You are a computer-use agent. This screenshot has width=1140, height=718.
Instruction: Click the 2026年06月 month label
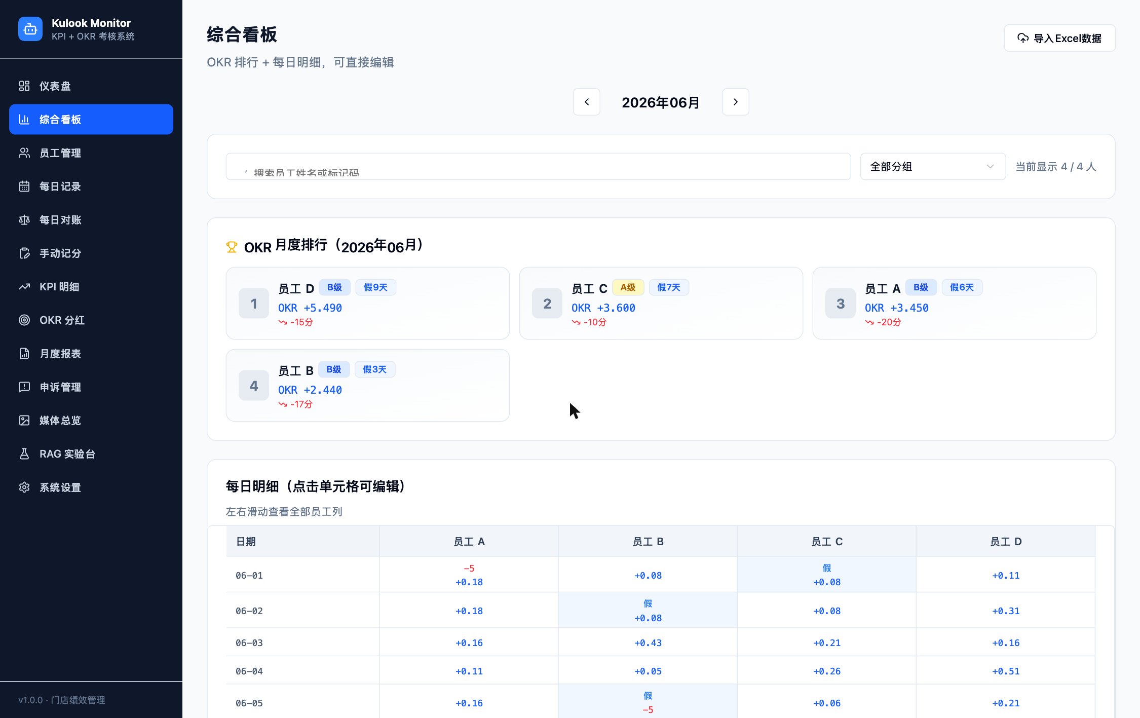[x=661, y=102]
